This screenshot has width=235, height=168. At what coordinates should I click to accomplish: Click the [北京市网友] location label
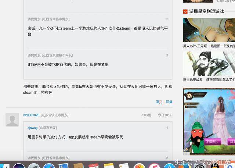pos(48,128)
